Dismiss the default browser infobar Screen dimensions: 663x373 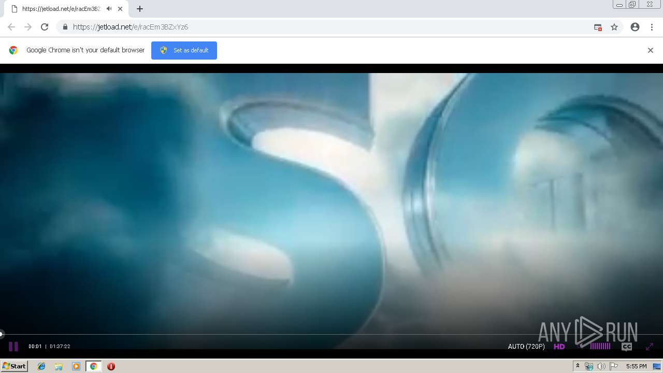pos(651,50)
